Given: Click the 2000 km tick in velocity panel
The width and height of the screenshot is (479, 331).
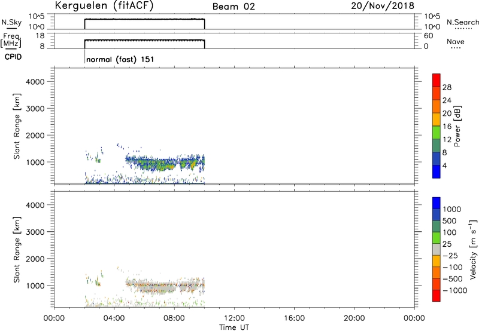Looking at the screenshot, I should coord(35,259).
